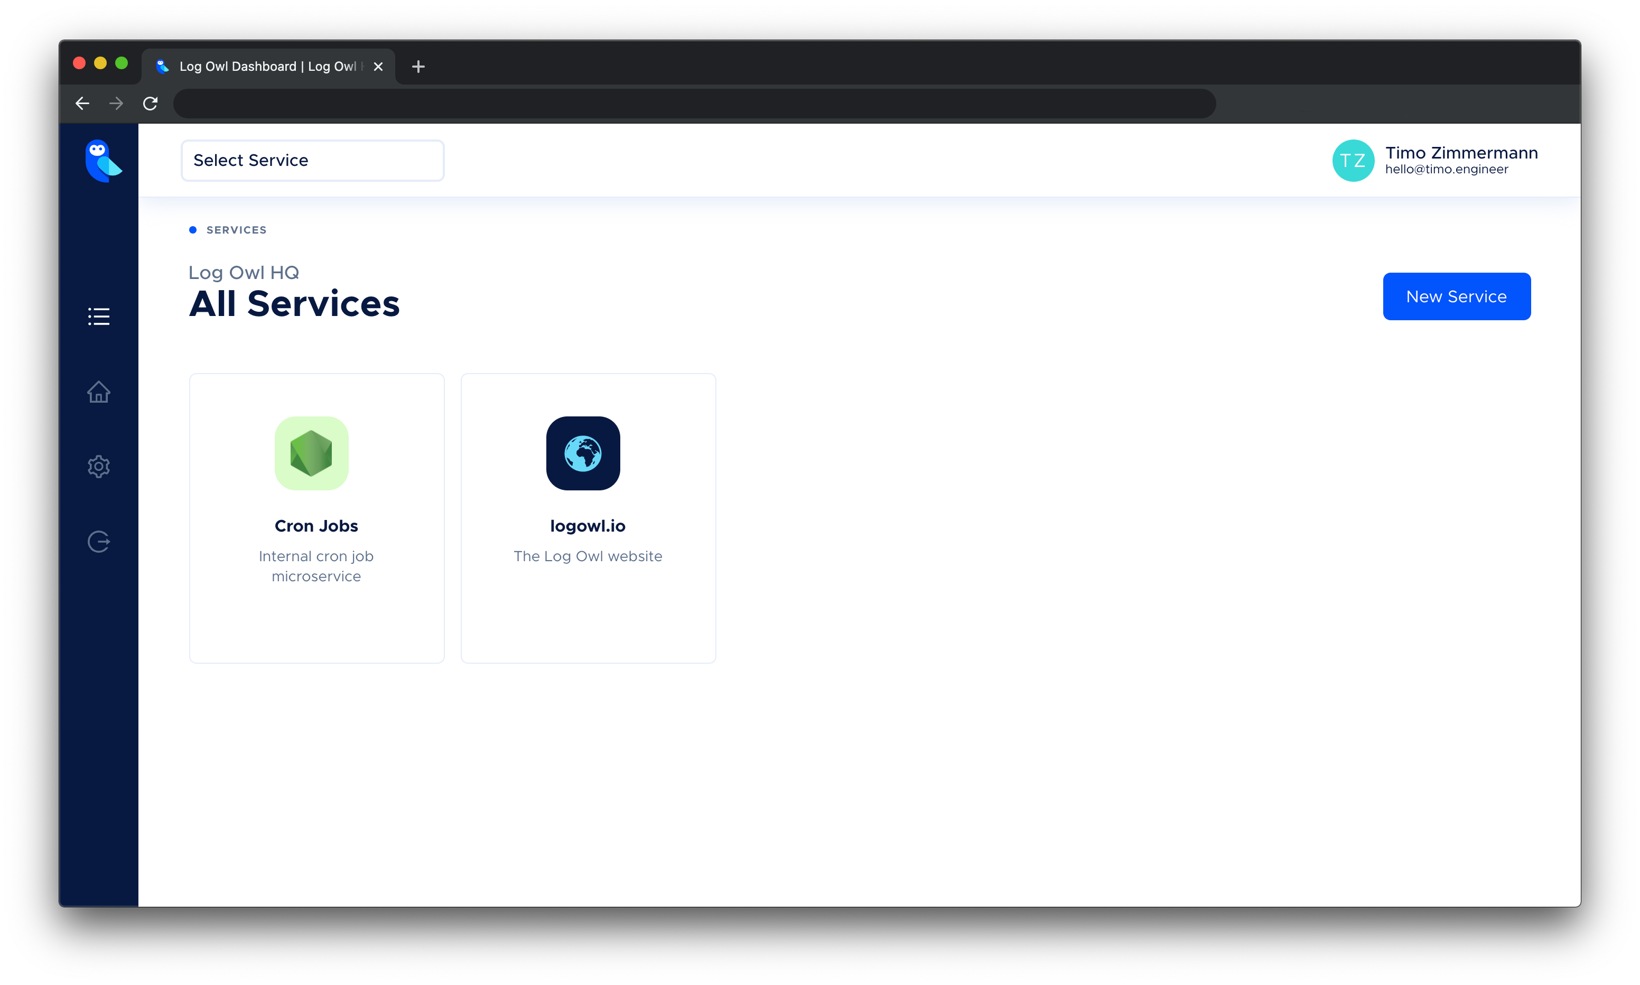Image resolution: width=1640 pixels, height=985 pixels.
Task: Click the browser forward arrow
Action: [x=116, y=104]
